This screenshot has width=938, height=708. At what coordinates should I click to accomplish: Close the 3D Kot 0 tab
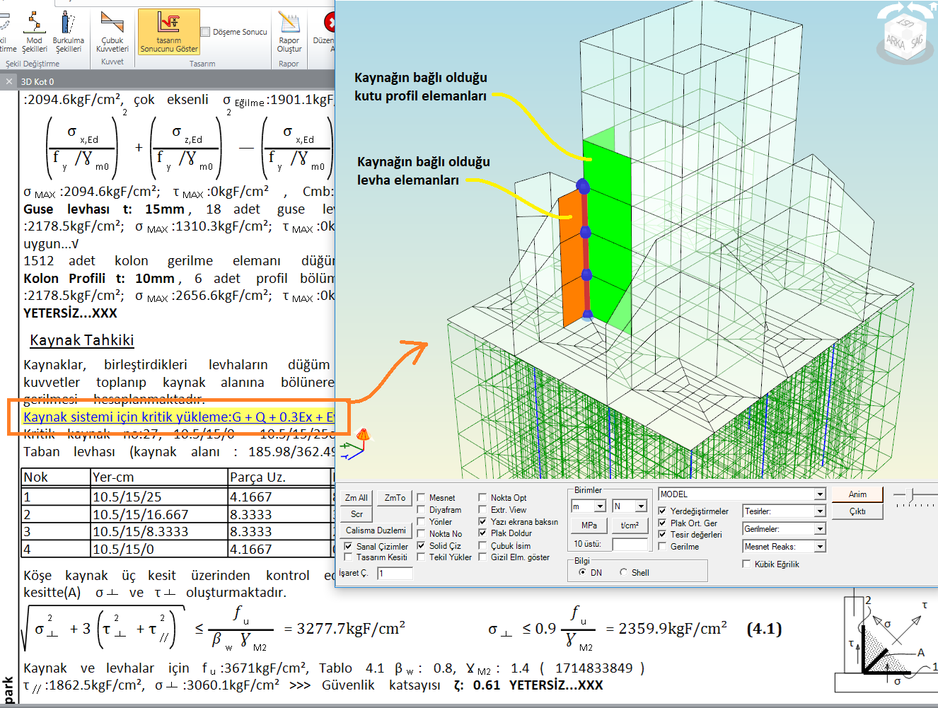[x=9, y=81]
